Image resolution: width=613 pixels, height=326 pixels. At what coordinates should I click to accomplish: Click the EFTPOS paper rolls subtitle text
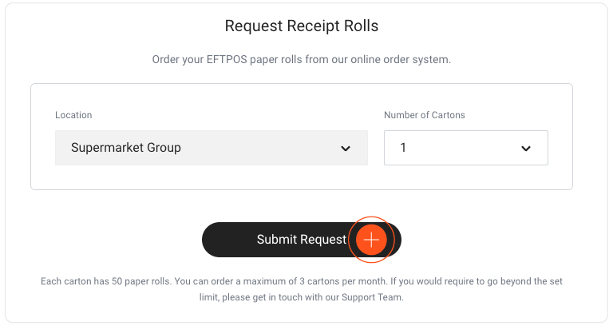point(302,59)
